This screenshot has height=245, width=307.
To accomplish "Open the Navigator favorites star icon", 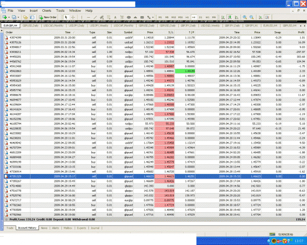I will 25,17.
